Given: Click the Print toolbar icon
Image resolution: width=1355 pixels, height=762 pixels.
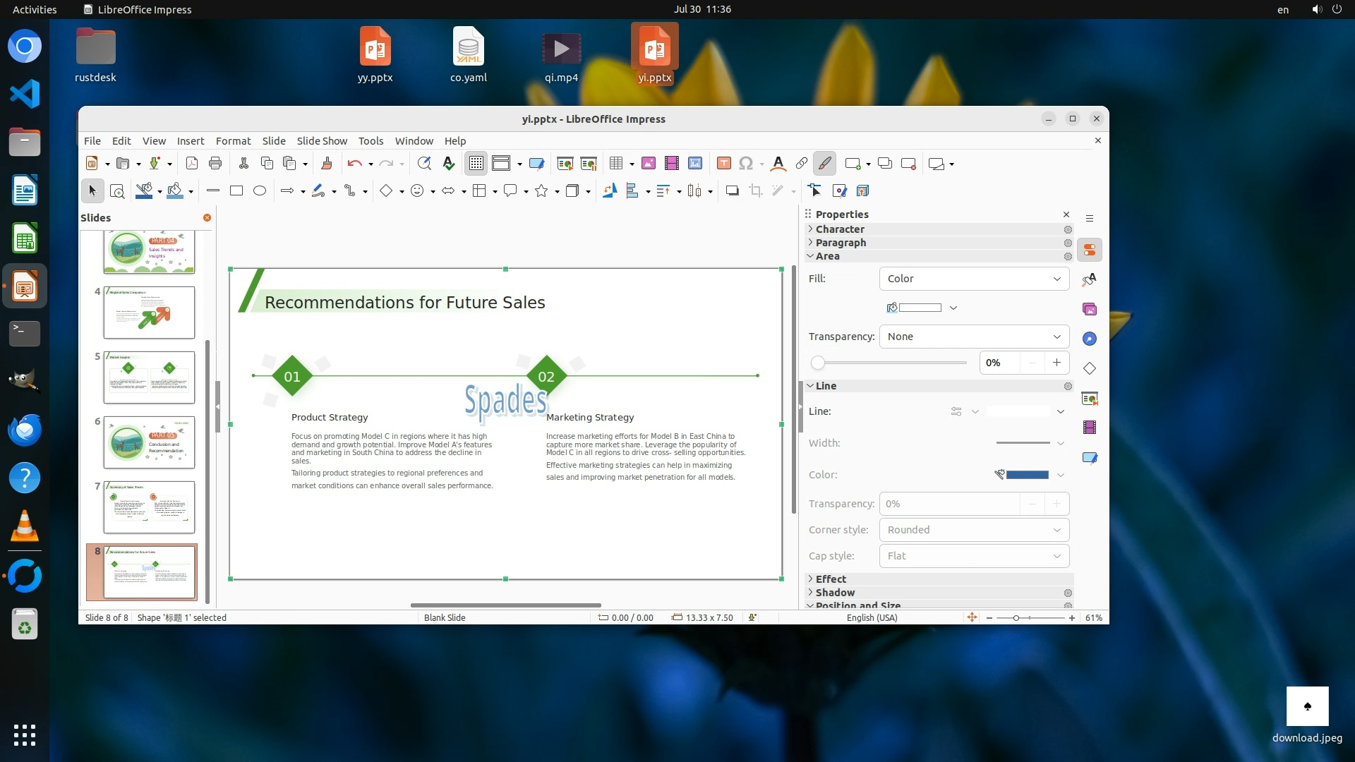Looking at the screenshot, I should point(215,164).
